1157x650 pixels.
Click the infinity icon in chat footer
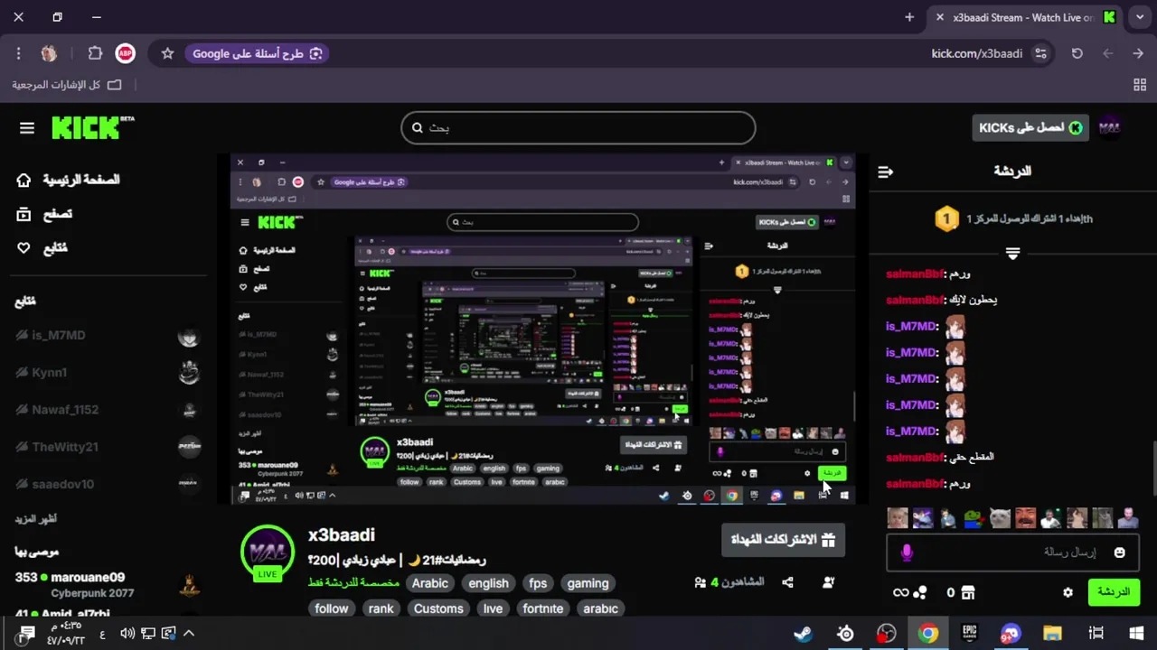[900, 592]
